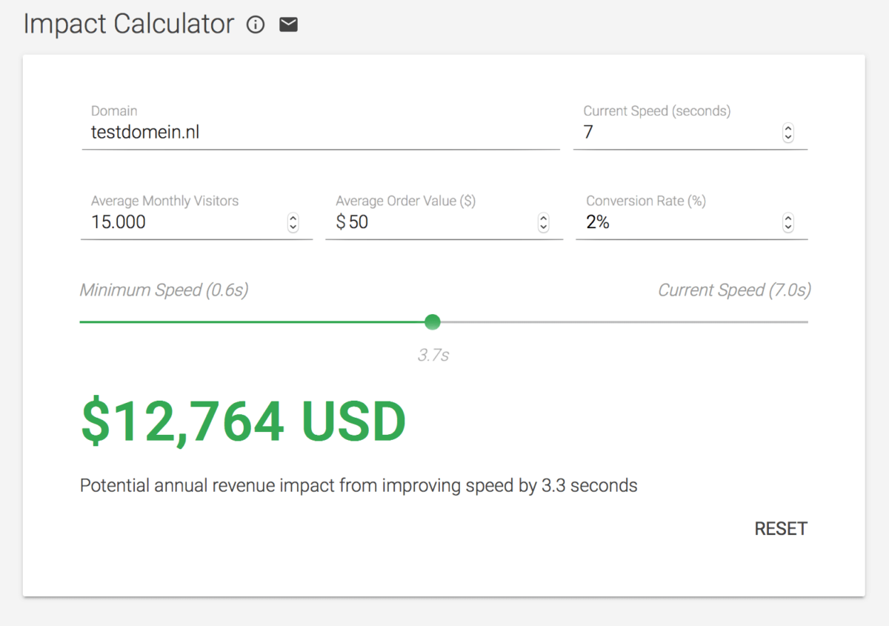Screen dimensions: 889x626
Task: Click the 3.7s slider value label
Action: pyautogui.click(x=433, y=356)
